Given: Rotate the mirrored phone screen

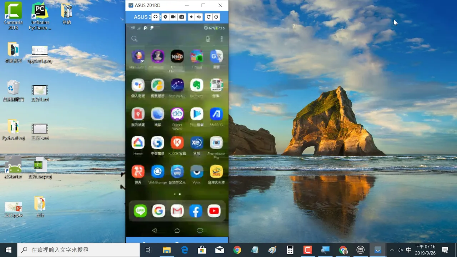Looking at the screenshot, I should tap(209, 17).
